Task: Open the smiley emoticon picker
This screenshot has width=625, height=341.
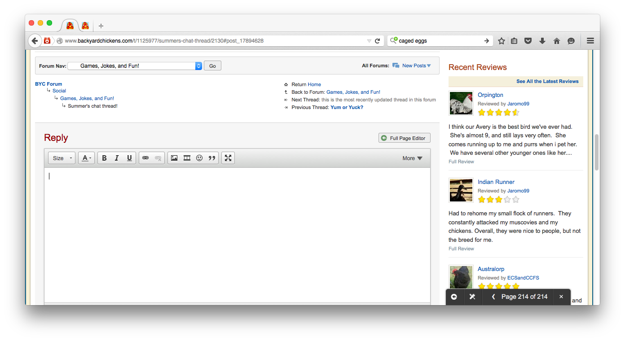Action: [199, 158]
